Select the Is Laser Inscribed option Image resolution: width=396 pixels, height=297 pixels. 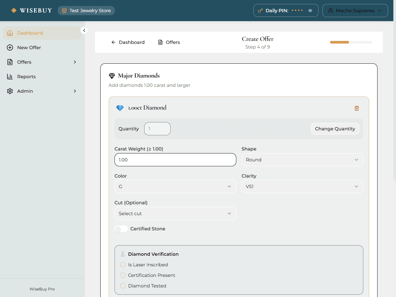click(123, 265)
